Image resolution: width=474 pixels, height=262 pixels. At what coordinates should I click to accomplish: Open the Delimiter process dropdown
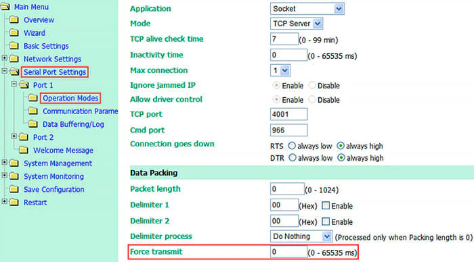point(301,236)
